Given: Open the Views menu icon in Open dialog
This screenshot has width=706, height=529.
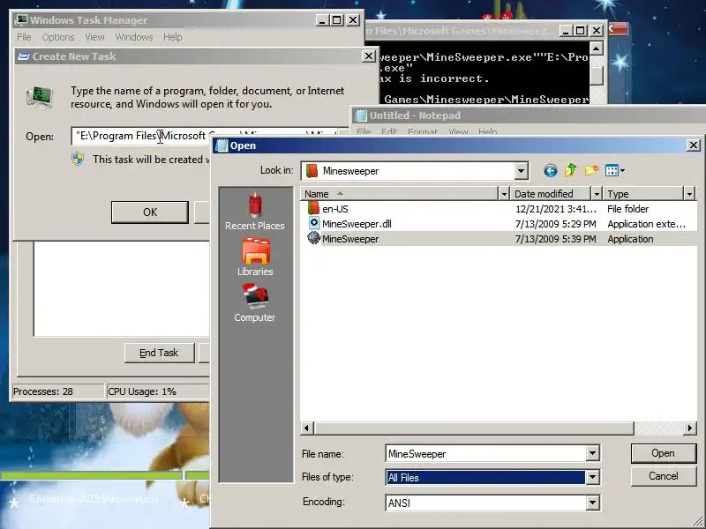Looking at the screenshot, I should 615,170.
